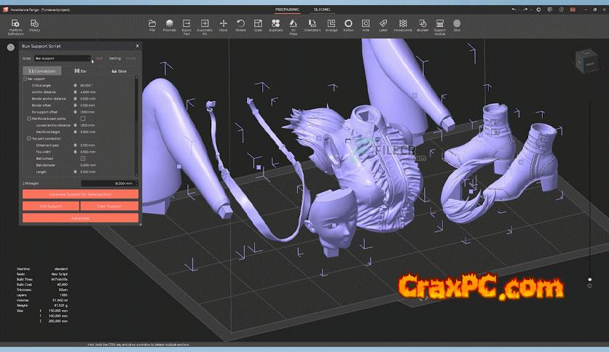Click the Arrange tool
The image size is (609, 352).
331,26
